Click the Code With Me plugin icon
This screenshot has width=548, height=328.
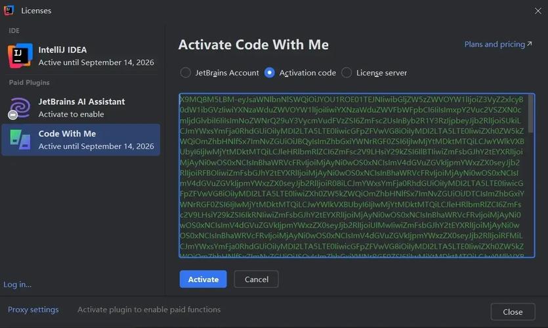point(20,139)
